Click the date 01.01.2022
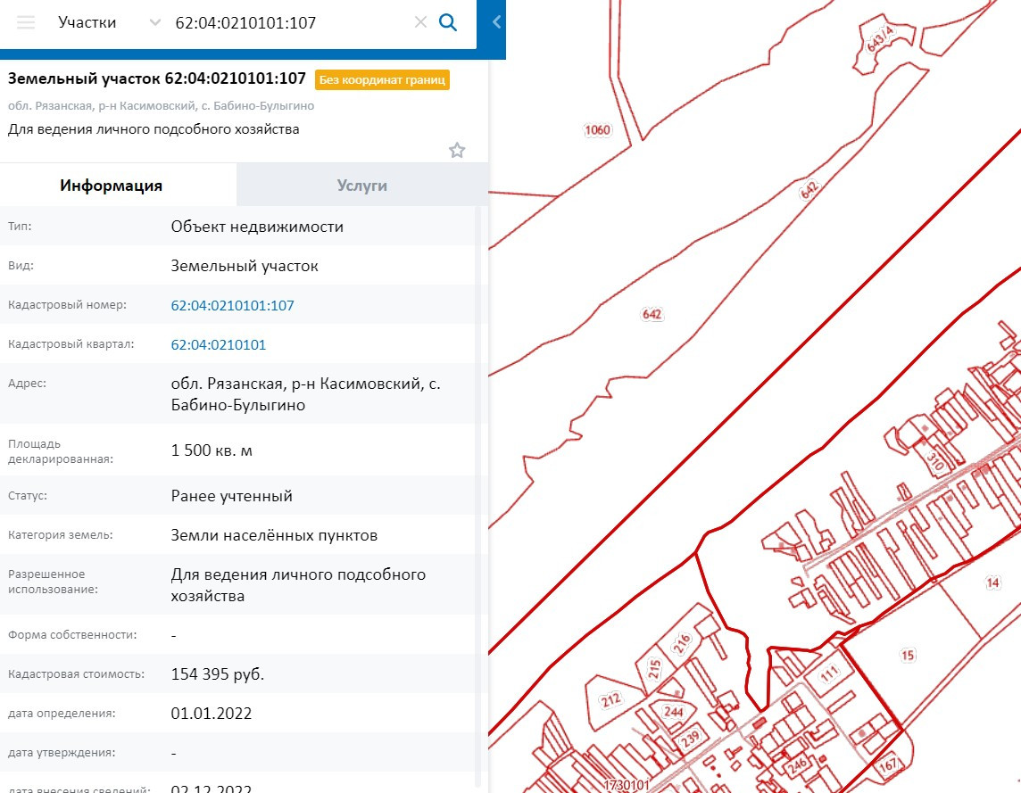Image resolution: width=1021 pixels, height=793 pixels. coord(212,714)
